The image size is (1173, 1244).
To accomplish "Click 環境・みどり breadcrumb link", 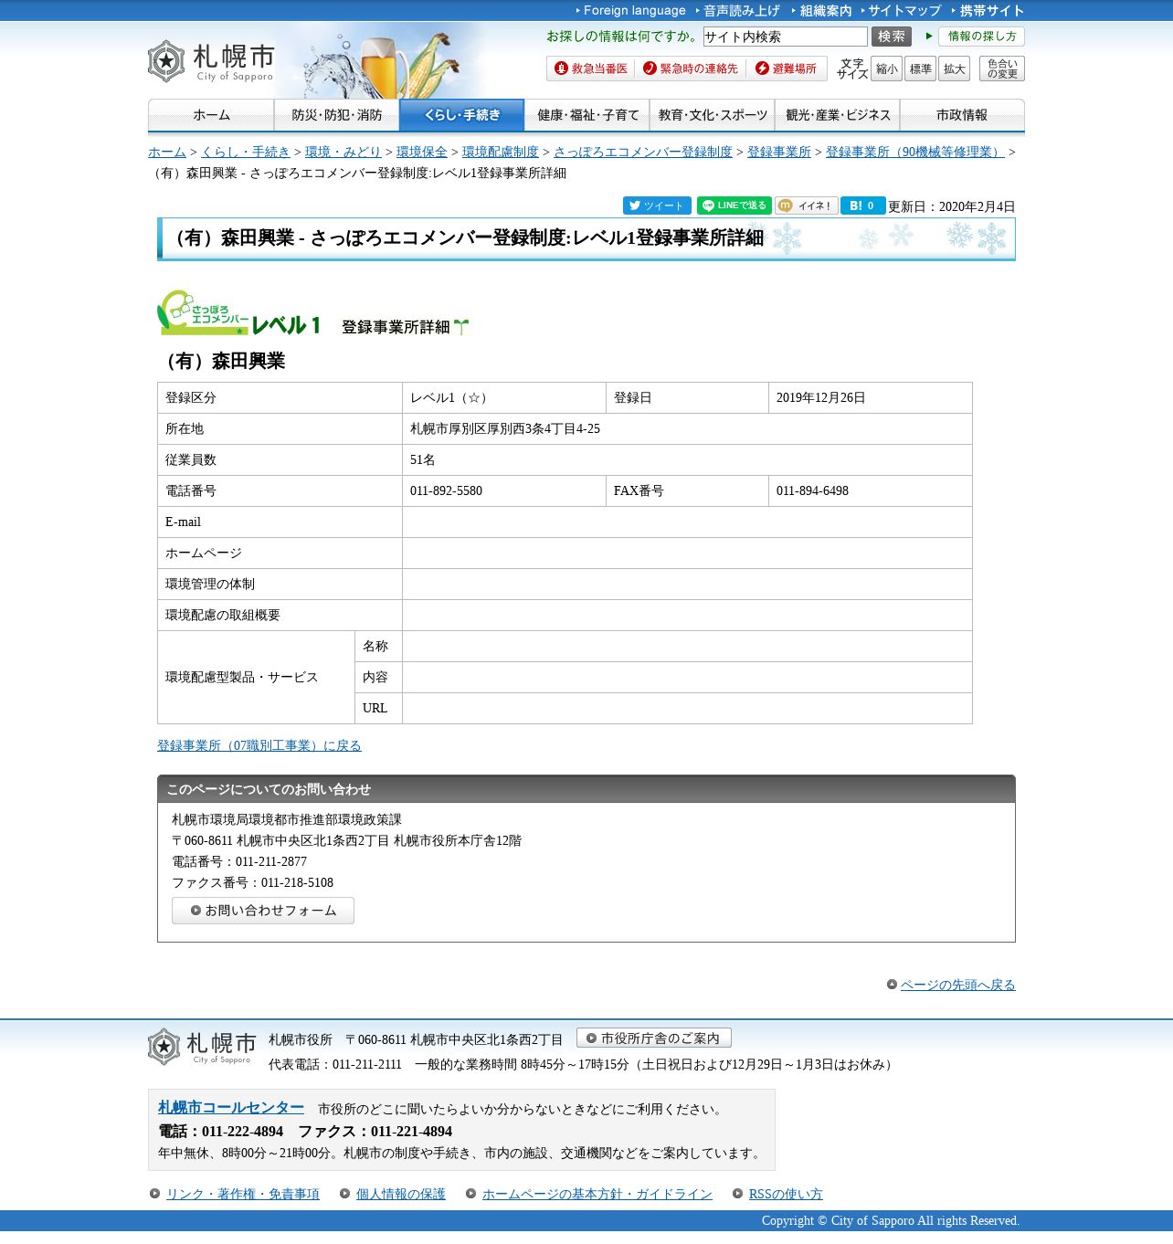I will coord(343,152).
